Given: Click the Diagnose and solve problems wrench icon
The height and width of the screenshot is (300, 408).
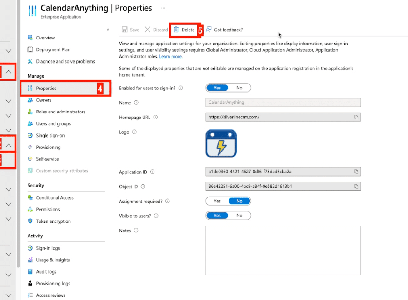Looking at the screenshot, I should (30, 61).
